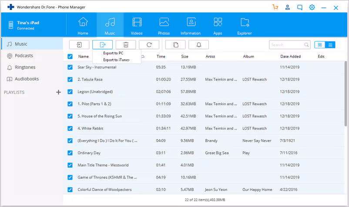
Task: Switch to list view
Action: pyautogui.click(x=330, y=45)
